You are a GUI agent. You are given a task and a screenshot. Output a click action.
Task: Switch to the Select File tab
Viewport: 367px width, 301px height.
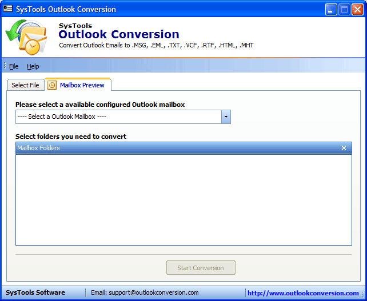26,85
